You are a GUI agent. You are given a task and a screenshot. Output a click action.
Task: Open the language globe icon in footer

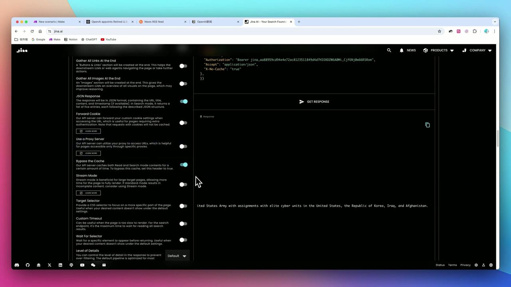click(491, 265)
